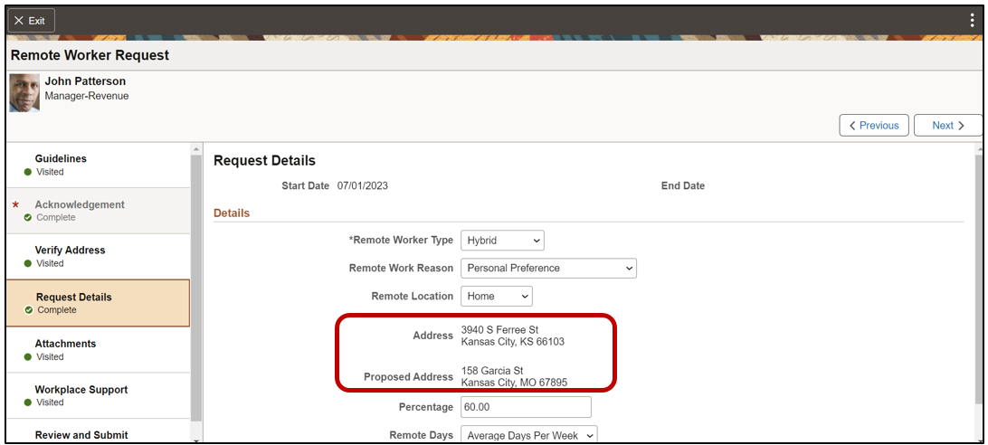The width and height of the screenshot is (988, 445).
Task: Expand the Remote Location dropdown
Action: click(x=497, y=297)
